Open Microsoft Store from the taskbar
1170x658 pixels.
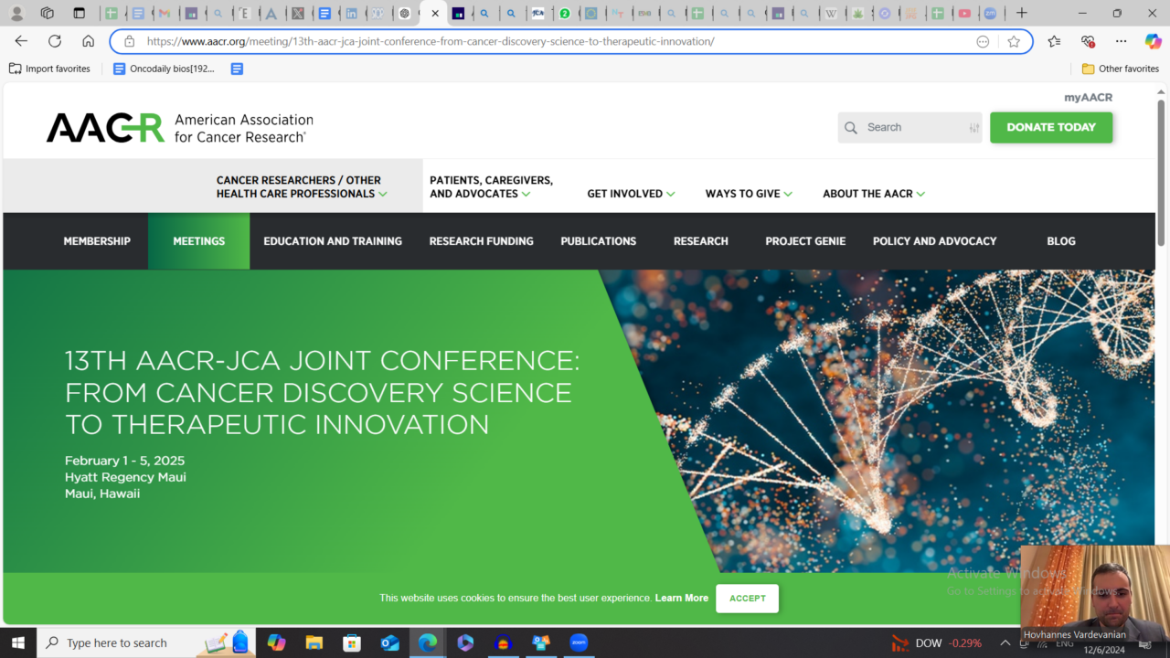[352, 642]
